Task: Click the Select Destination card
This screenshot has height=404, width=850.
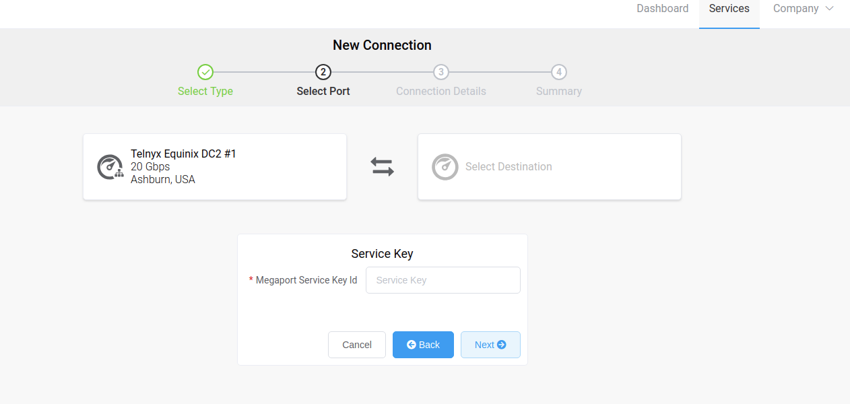Action: pos(550,167)
